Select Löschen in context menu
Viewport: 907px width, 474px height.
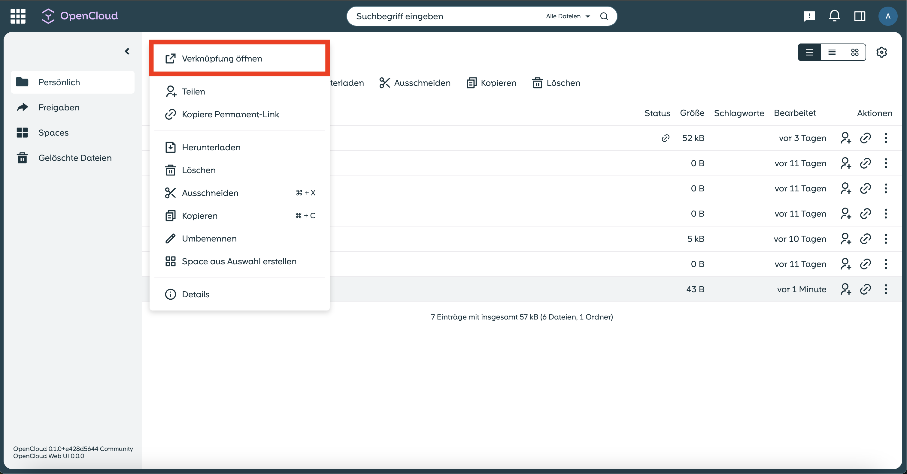(x=239, y=170)
